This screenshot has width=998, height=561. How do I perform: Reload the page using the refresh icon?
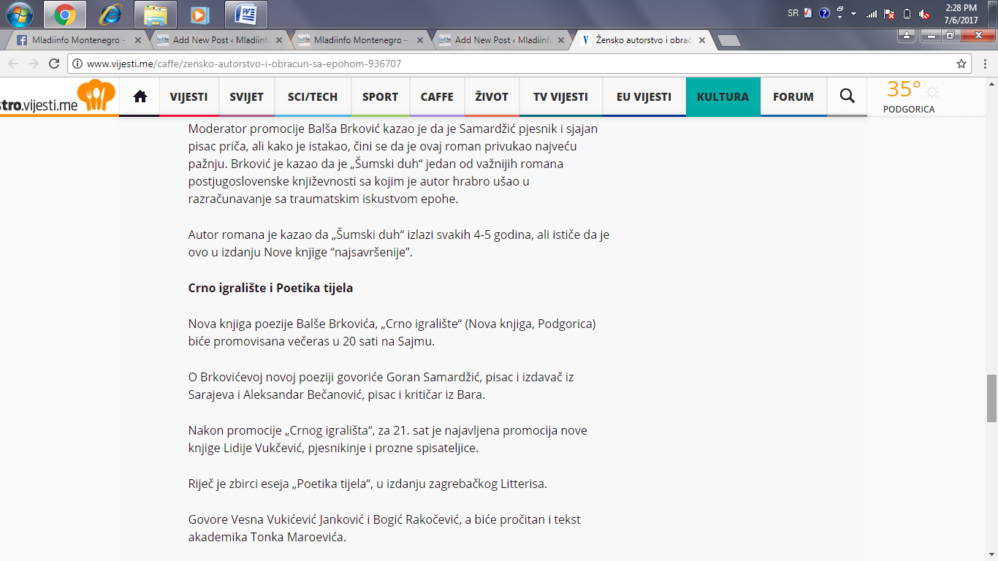pyautogui.click(x=54, y=64)
